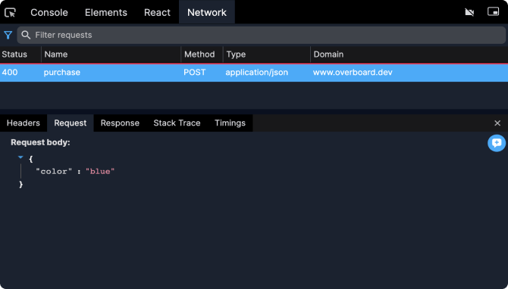This screenshot has height=289, width=508.
Task: Select the purchase request row
Action: (x=254, y=73)
